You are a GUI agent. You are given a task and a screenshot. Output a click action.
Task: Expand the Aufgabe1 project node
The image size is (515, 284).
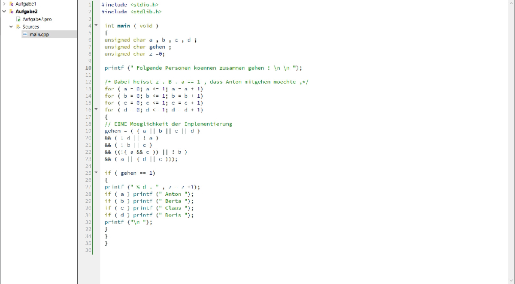click(4, 4)
